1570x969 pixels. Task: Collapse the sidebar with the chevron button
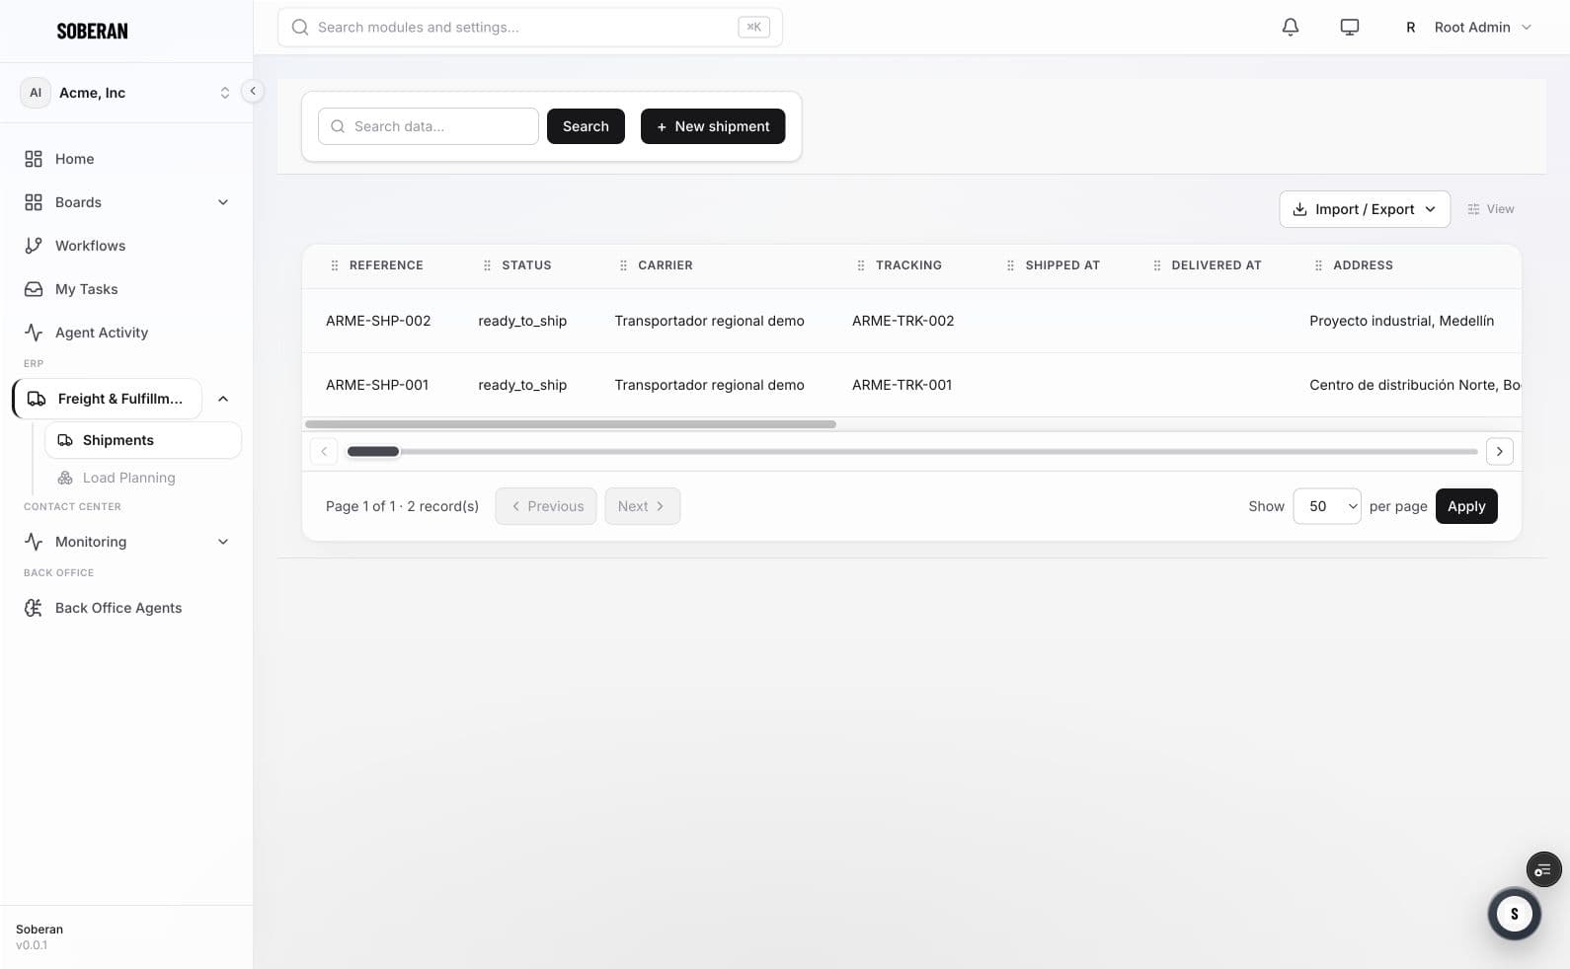[x=253, y=91]
